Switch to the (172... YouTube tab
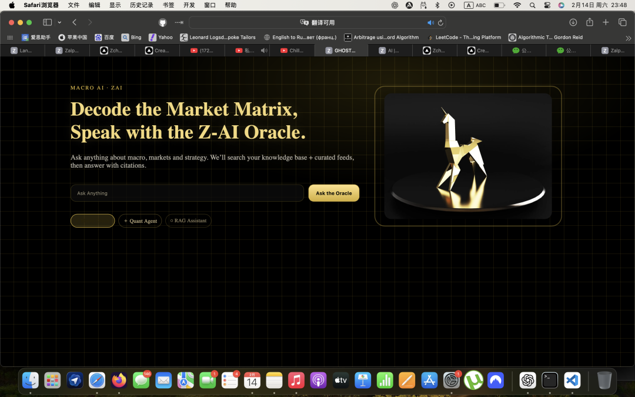 [202, 51]
